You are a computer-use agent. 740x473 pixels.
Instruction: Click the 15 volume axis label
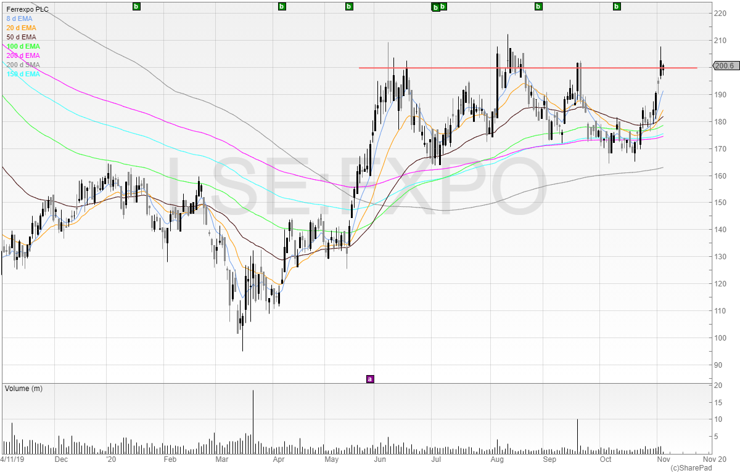pos(718,403)
